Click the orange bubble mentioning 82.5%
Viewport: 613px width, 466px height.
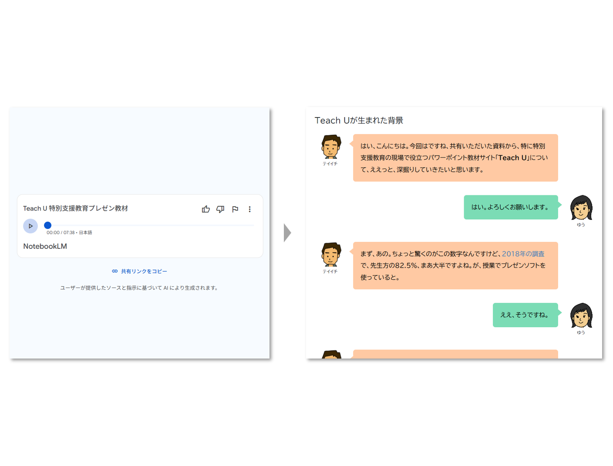tap(455, 265)
